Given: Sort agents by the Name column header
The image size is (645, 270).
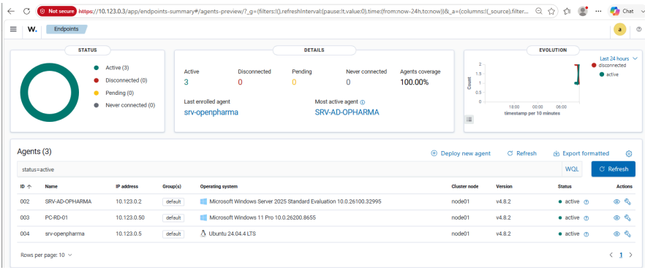Looking at the screenshot, I should click(51, 186).
